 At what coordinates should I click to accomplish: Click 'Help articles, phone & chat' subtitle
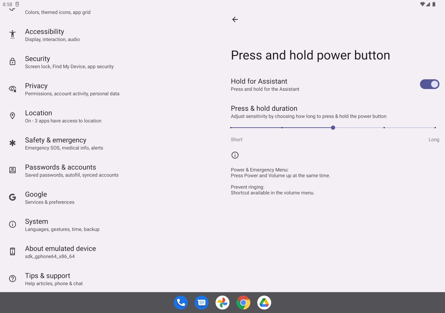[54, 283]
